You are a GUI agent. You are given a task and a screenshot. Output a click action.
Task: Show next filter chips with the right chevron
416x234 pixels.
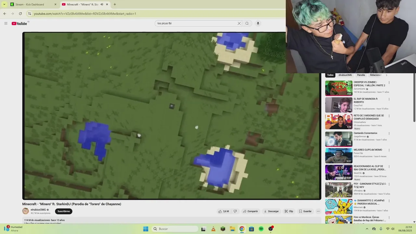(386, 75)
